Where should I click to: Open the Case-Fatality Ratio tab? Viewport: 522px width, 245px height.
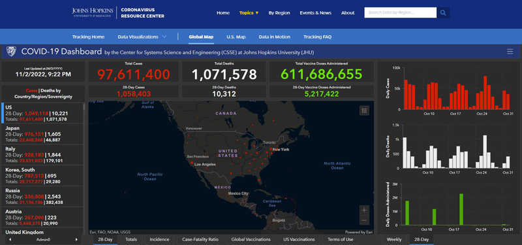[200, 239]
